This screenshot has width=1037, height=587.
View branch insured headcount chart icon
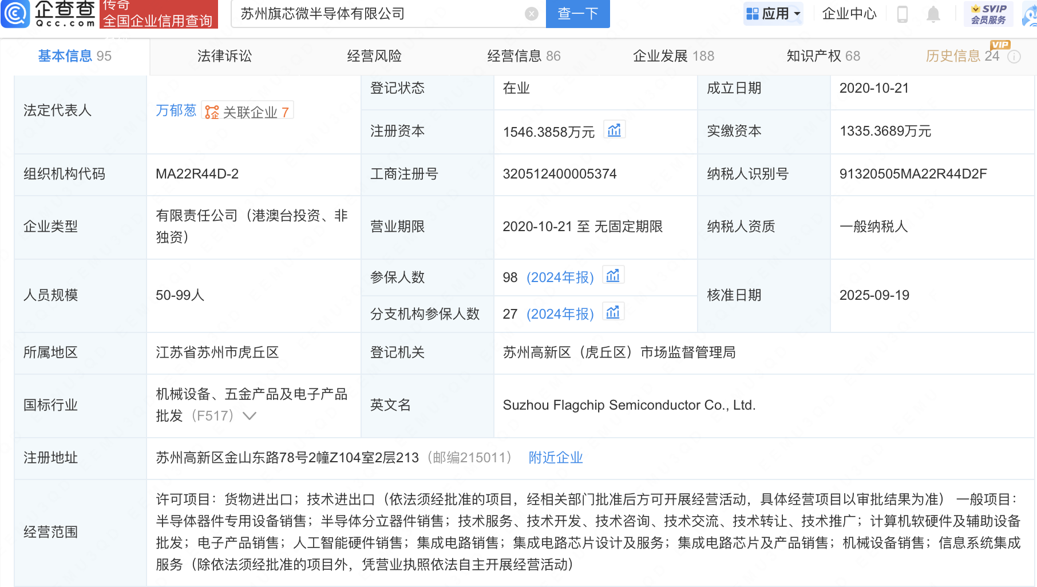coord(613,313)
